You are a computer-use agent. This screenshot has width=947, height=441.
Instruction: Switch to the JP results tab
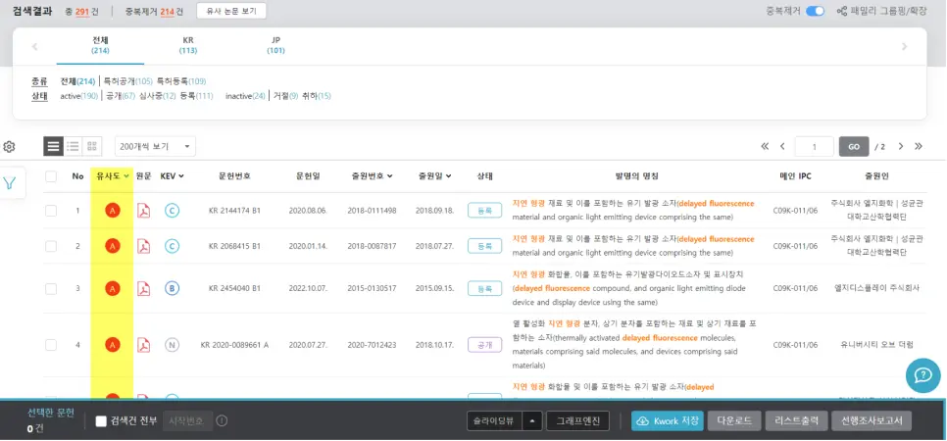pos(275,45)
